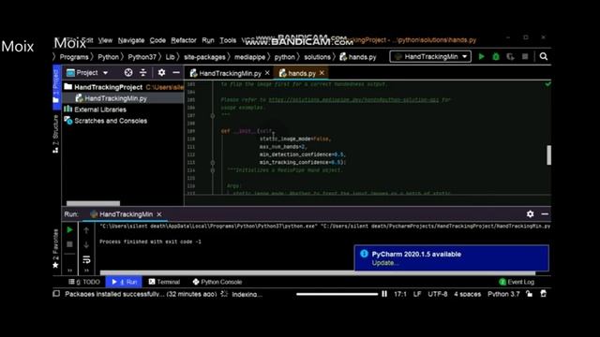Click green inspection checkmark in editor
This screenshot has height=337, width=600.
point(547,83)
